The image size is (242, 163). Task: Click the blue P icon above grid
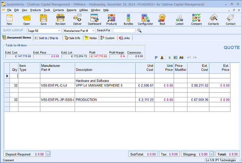point(156,57)
